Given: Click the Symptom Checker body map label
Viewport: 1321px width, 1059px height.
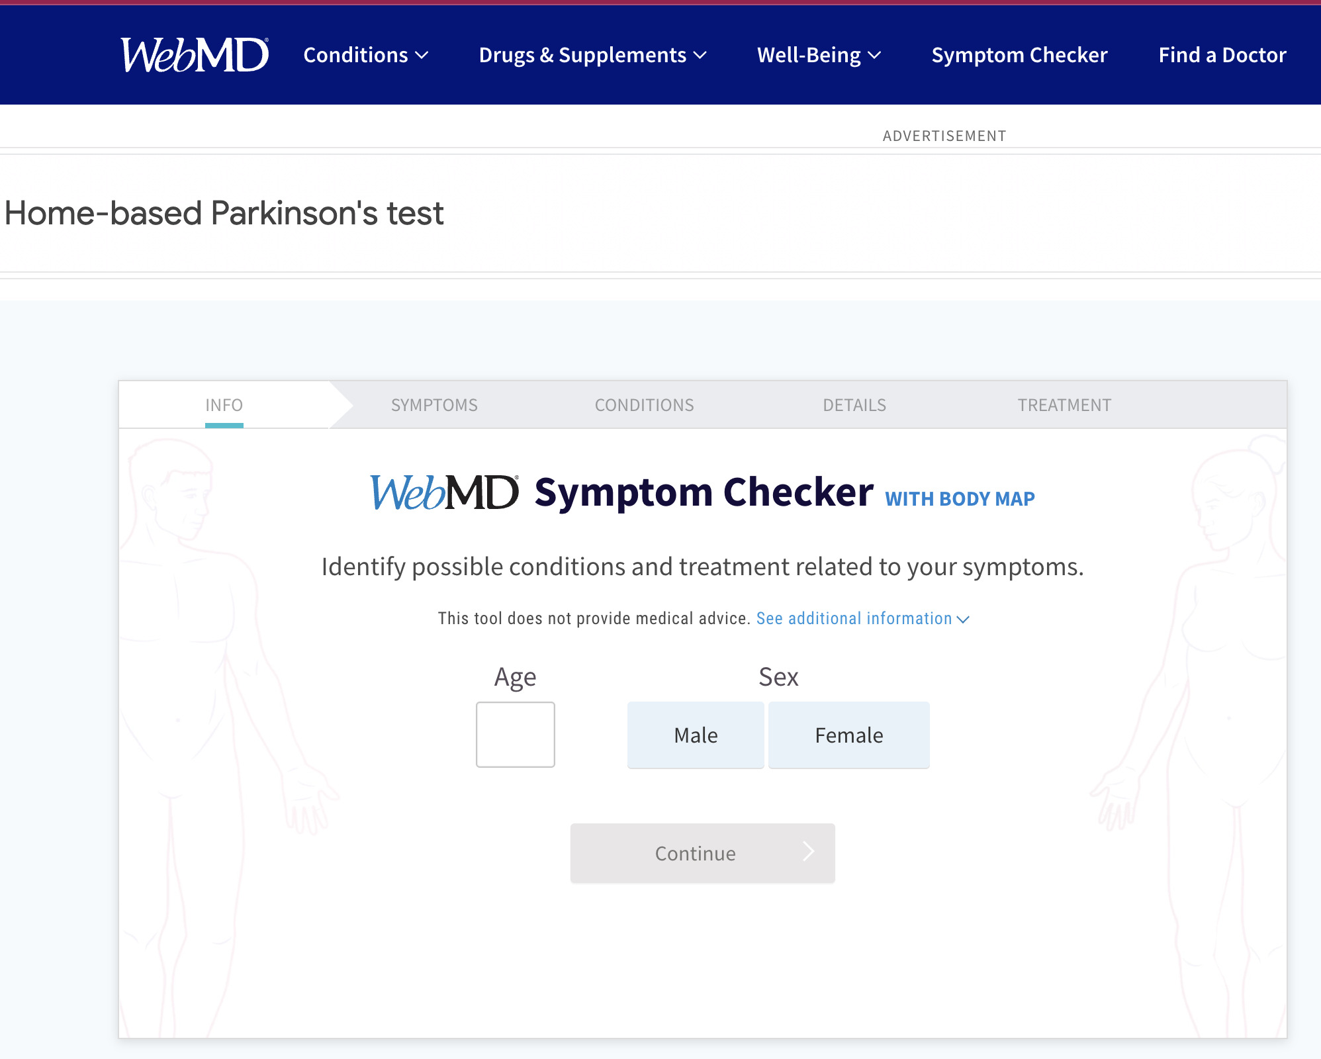Looking at the screenshot, I should click(958, 498).
